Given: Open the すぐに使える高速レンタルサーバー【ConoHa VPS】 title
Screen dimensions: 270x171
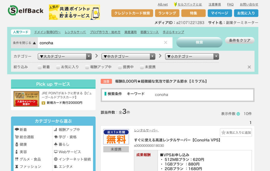Looking at the screenshot, I should [177, 140].
